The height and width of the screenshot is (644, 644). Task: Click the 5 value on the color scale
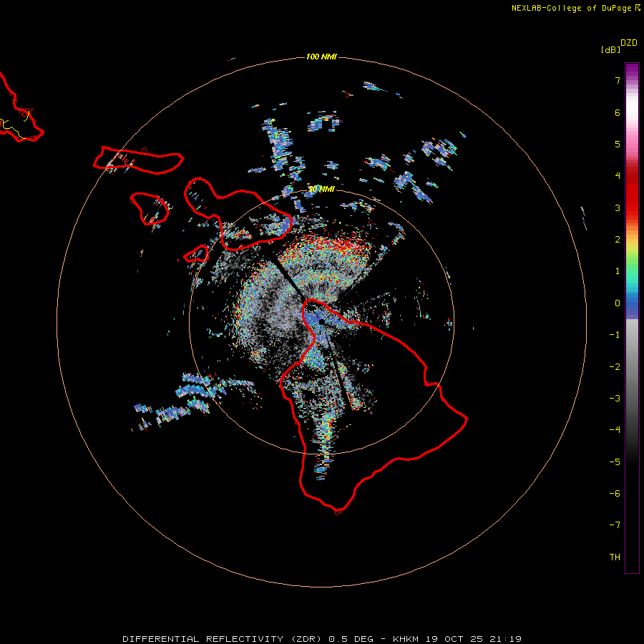618,144
